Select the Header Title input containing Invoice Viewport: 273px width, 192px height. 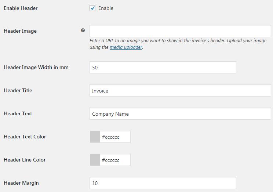coord(180,91)
